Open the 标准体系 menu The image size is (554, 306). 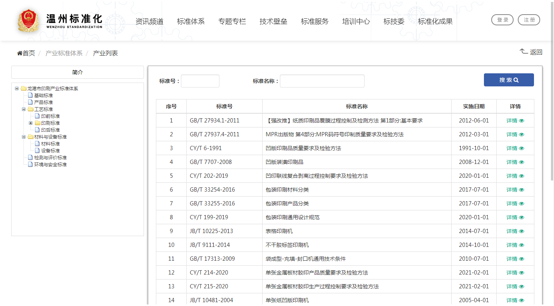coord(191,22)
